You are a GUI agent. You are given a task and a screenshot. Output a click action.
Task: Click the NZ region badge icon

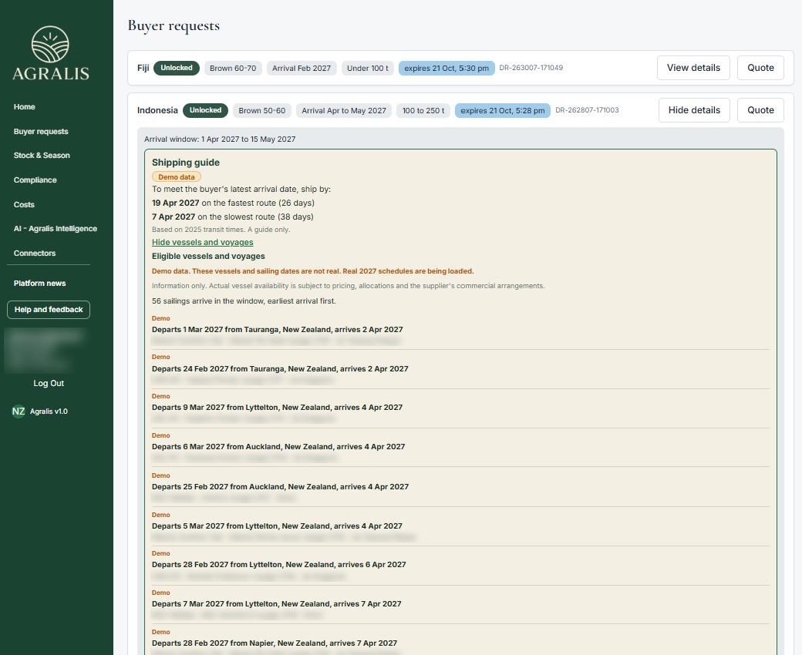(19, 411)
